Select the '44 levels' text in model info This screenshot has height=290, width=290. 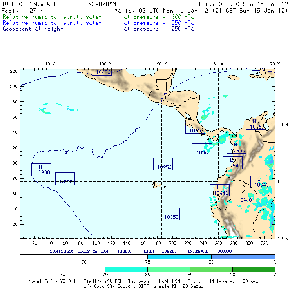[x=221, y=281]
